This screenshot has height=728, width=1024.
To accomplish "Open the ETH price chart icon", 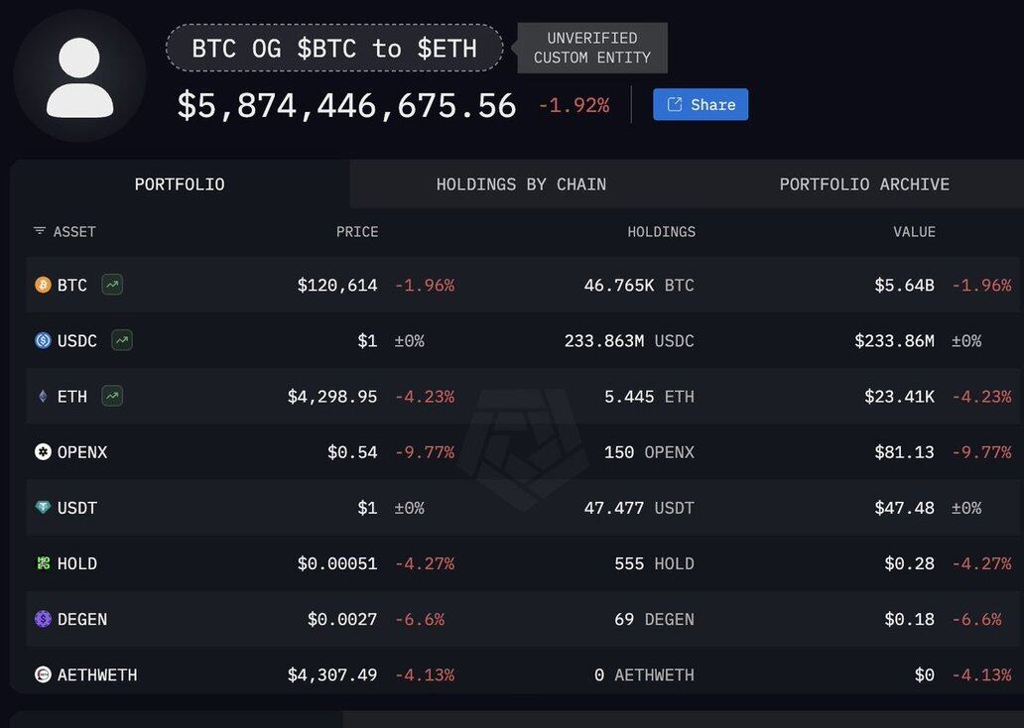I will [x=112, y=397].
